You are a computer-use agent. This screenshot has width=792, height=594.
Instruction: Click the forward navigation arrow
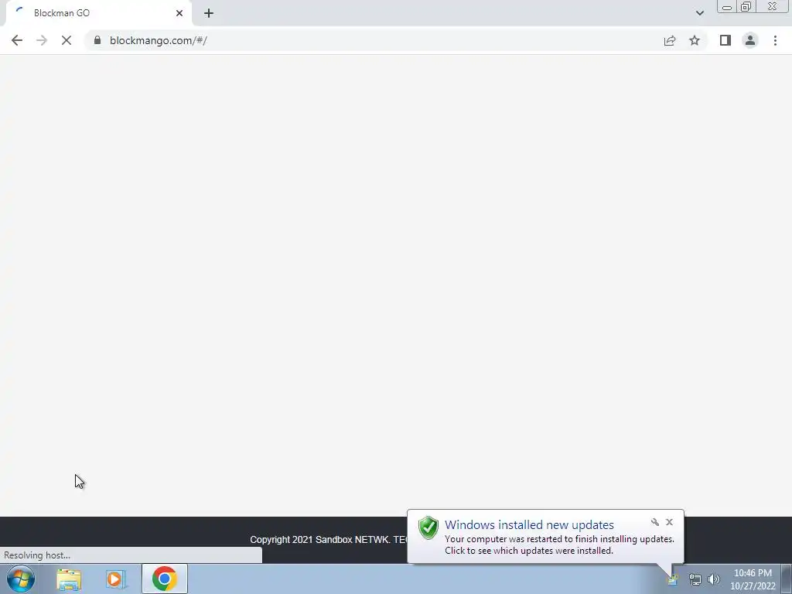pos(42,40)
